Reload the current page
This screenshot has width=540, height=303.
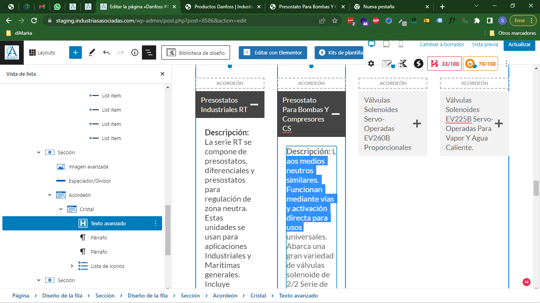pyautogui.click(x=34, y=21)
